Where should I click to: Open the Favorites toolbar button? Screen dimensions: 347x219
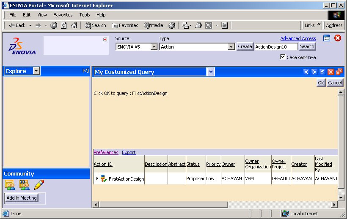pos(125,25)
